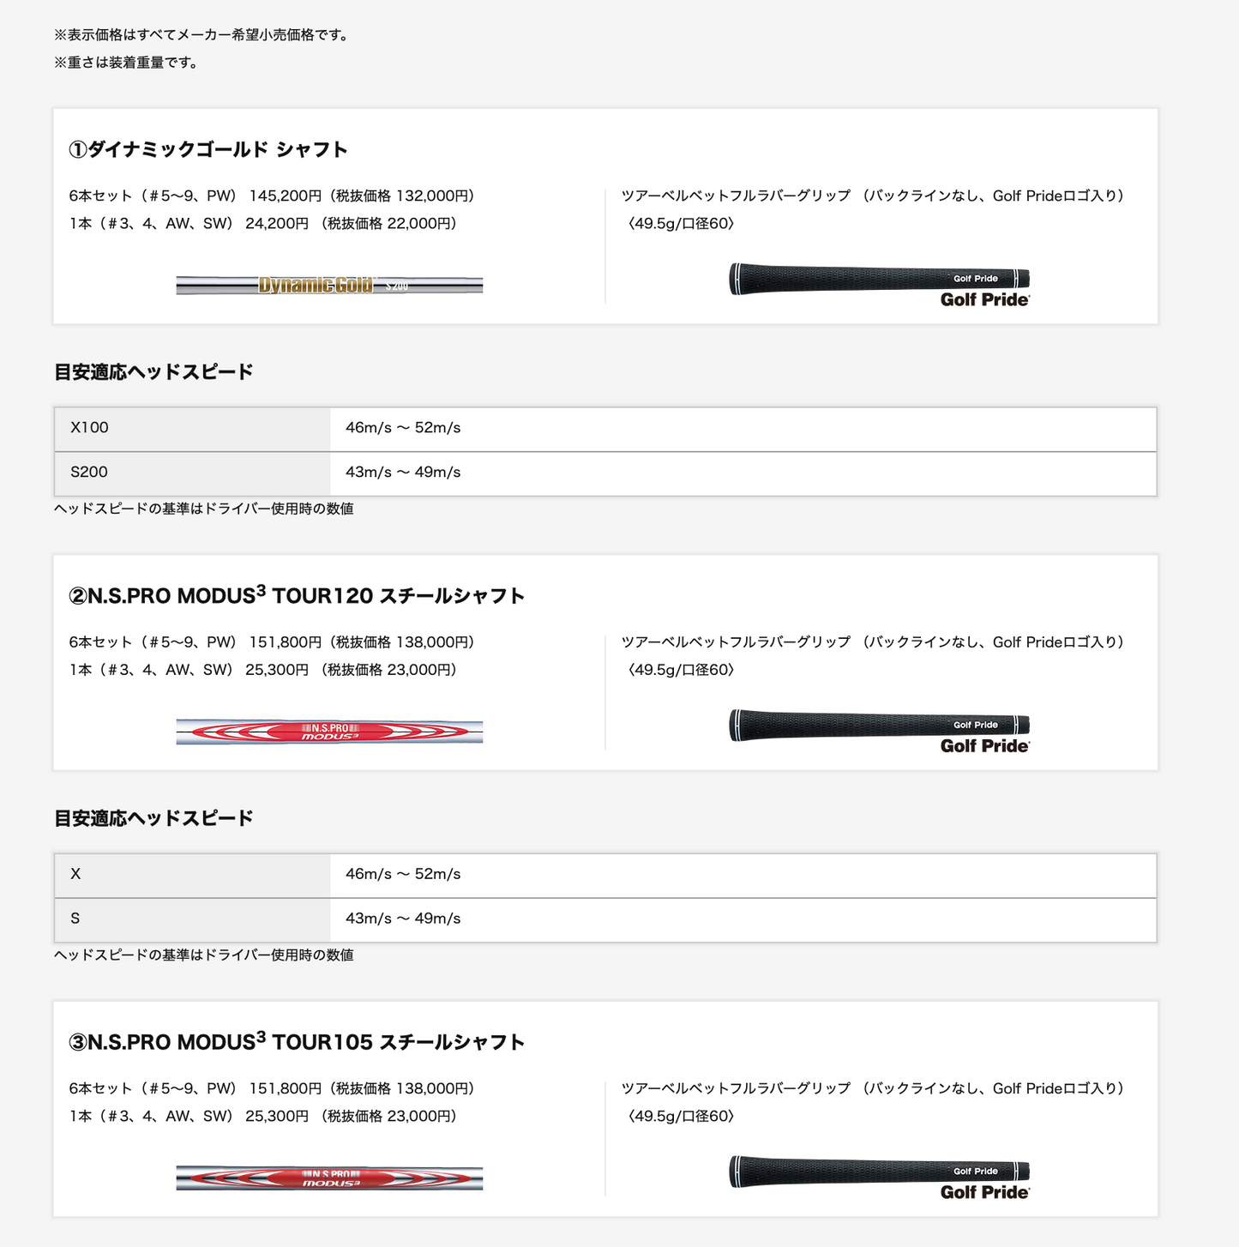Click the S flex row in second table
The image size is (1239, 1247).
click(x=605, y=920)
